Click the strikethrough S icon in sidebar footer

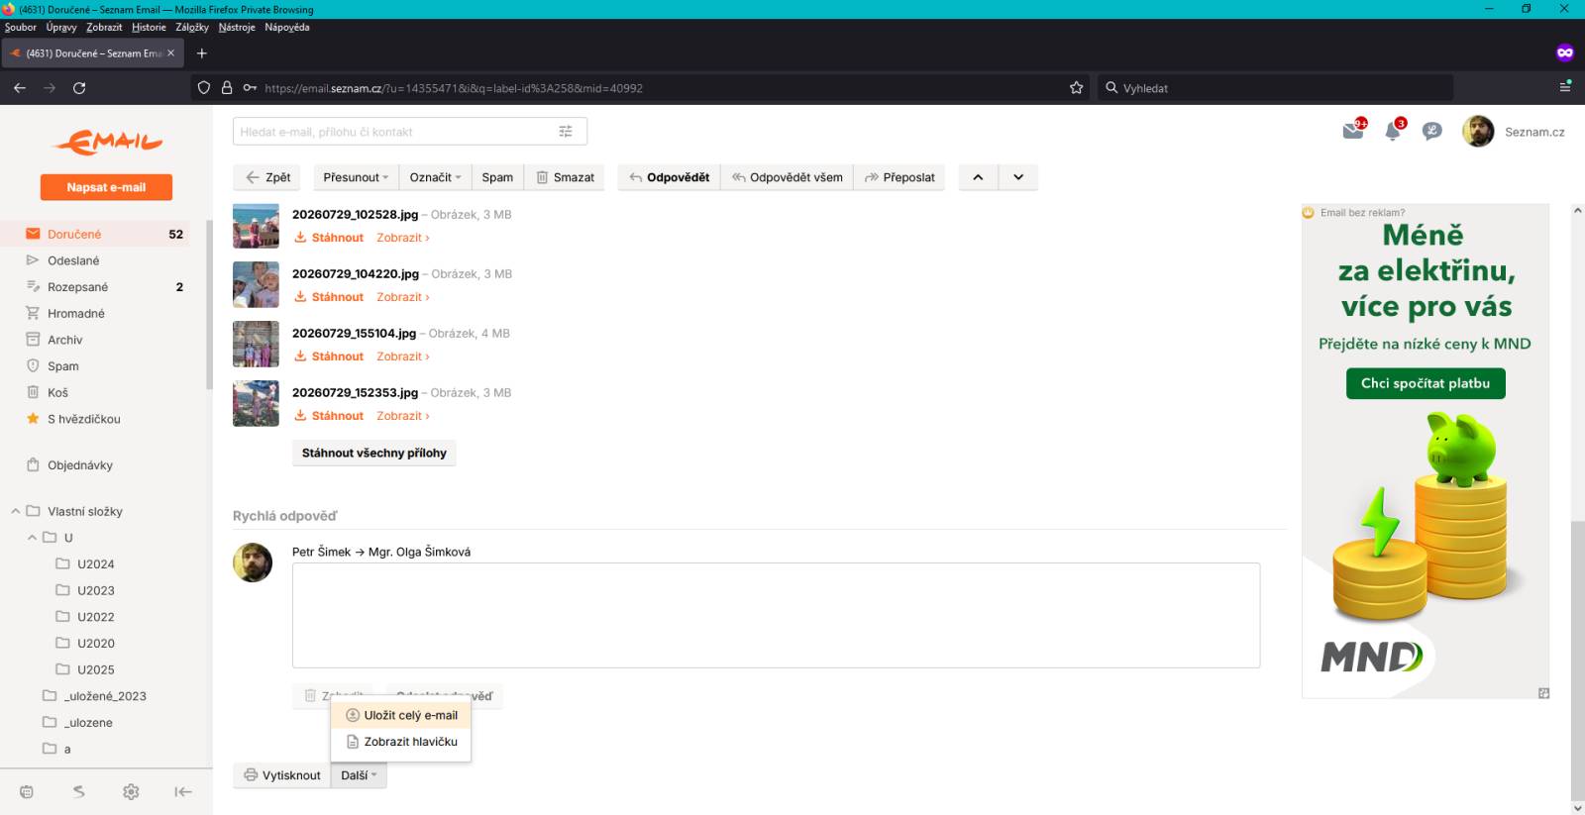coord(79,791)
